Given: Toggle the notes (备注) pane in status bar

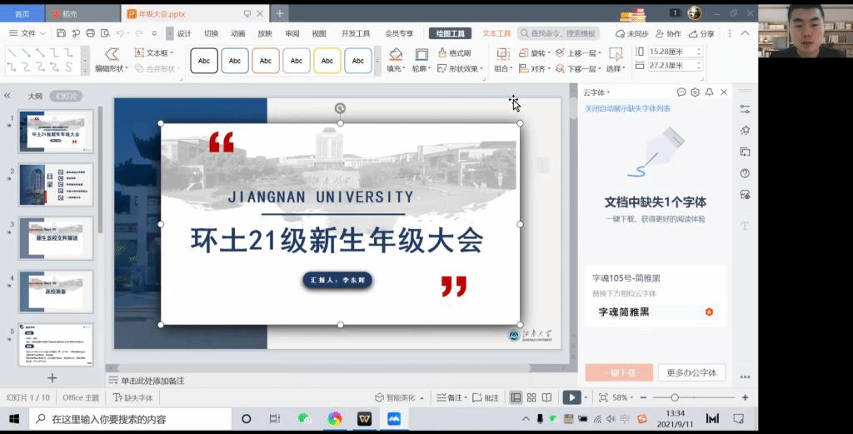Looking at the screenshot, I should [x=450, y=398].
